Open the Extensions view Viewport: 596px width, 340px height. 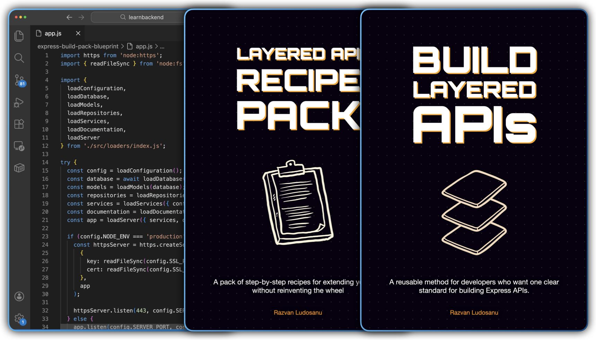pyautogui.click(x=19, y=124)
